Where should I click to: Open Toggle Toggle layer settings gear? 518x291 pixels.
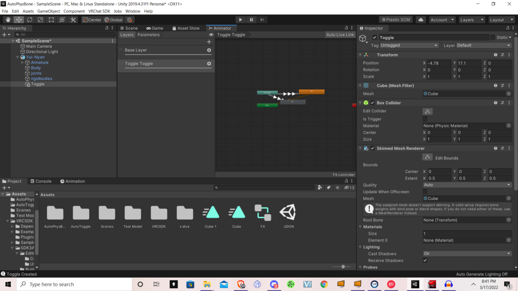pyautogui.click(x=209, y=64)
